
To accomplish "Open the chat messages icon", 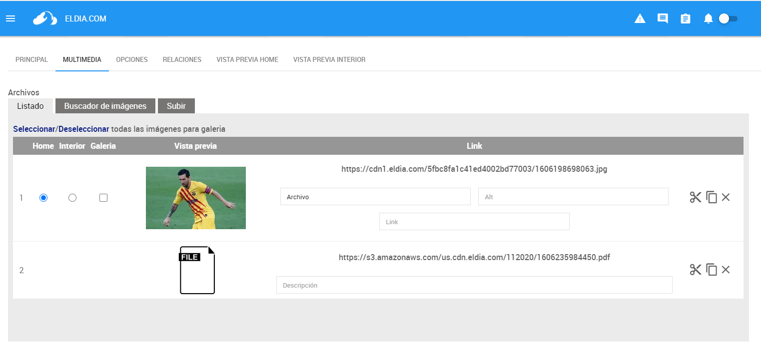I will pos(663,18).
